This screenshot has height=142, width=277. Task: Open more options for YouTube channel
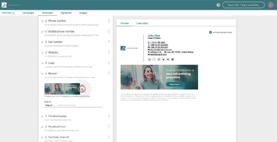tap(109, 137)
